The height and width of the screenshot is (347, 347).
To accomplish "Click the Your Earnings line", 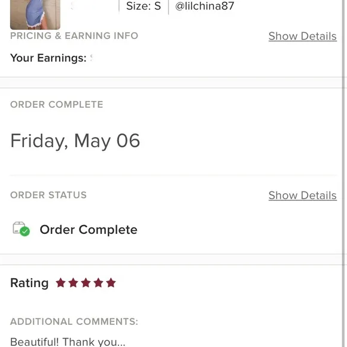I will coord(51,58).
